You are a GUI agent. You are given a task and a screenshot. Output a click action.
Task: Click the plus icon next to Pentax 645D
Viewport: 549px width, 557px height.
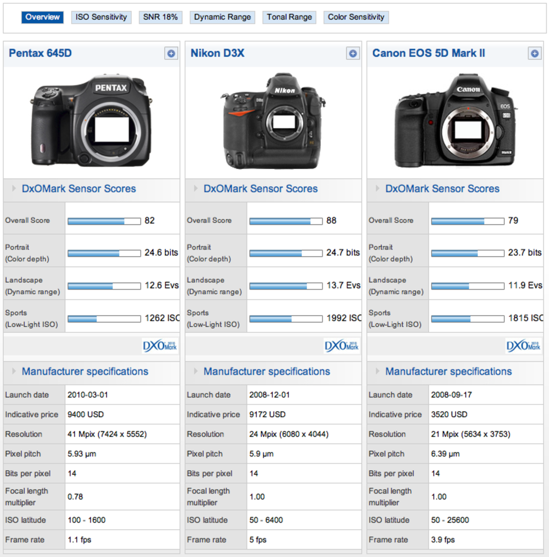pyautogui.click(x=171, y=53)
